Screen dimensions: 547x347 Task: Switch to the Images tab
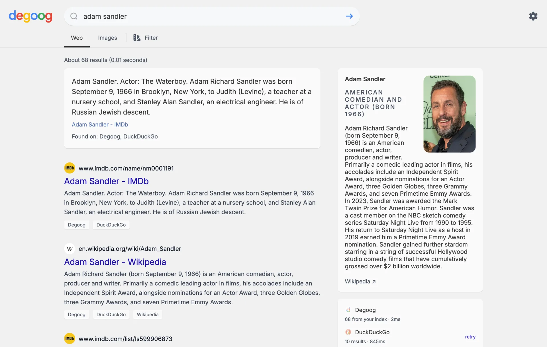pyautogui.click(x=107, y=38)
